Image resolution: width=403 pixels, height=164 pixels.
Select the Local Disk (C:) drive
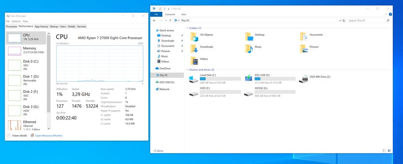(215, 79)
